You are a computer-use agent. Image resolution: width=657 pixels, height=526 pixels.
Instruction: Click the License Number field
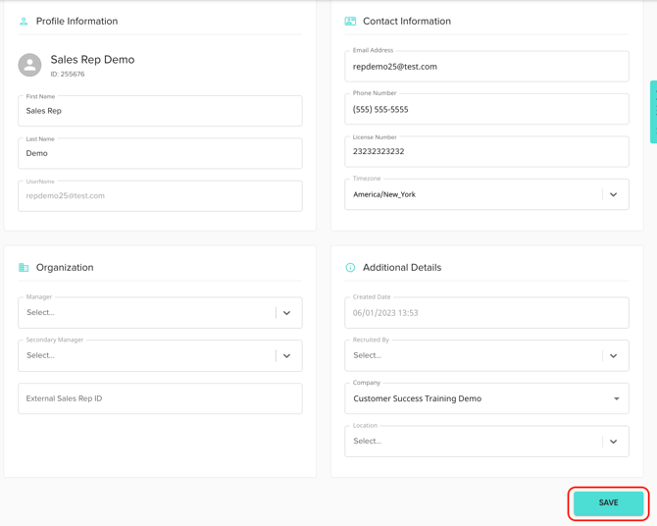coord(486,152)
